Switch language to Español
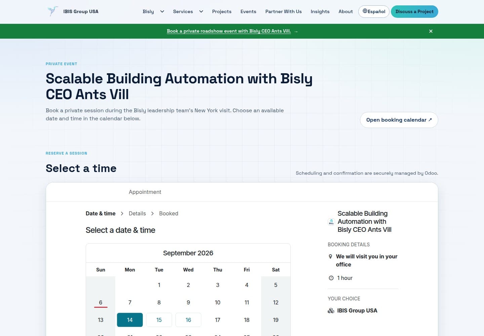 [x=374, y=11]
